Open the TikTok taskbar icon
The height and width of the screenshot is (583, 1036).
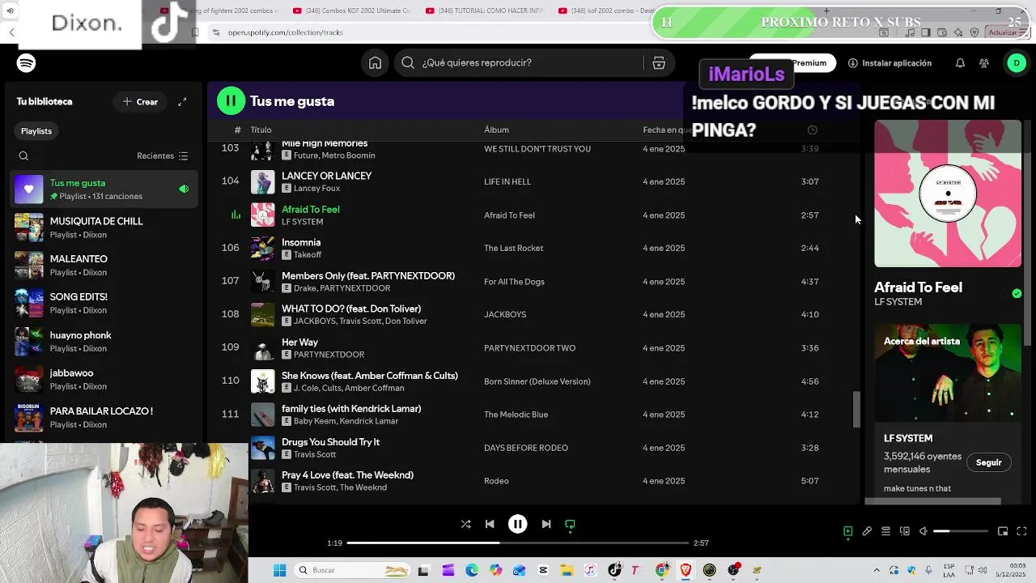(x=614, y=570)
